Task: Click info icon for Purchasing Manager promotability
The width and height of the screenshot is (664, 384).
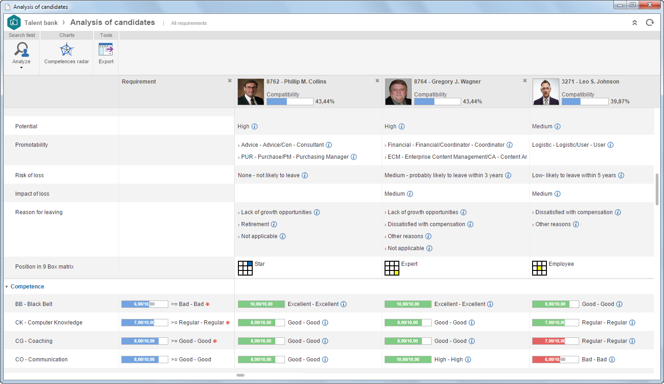Action: pyautogui.click(x=354, y=157)
